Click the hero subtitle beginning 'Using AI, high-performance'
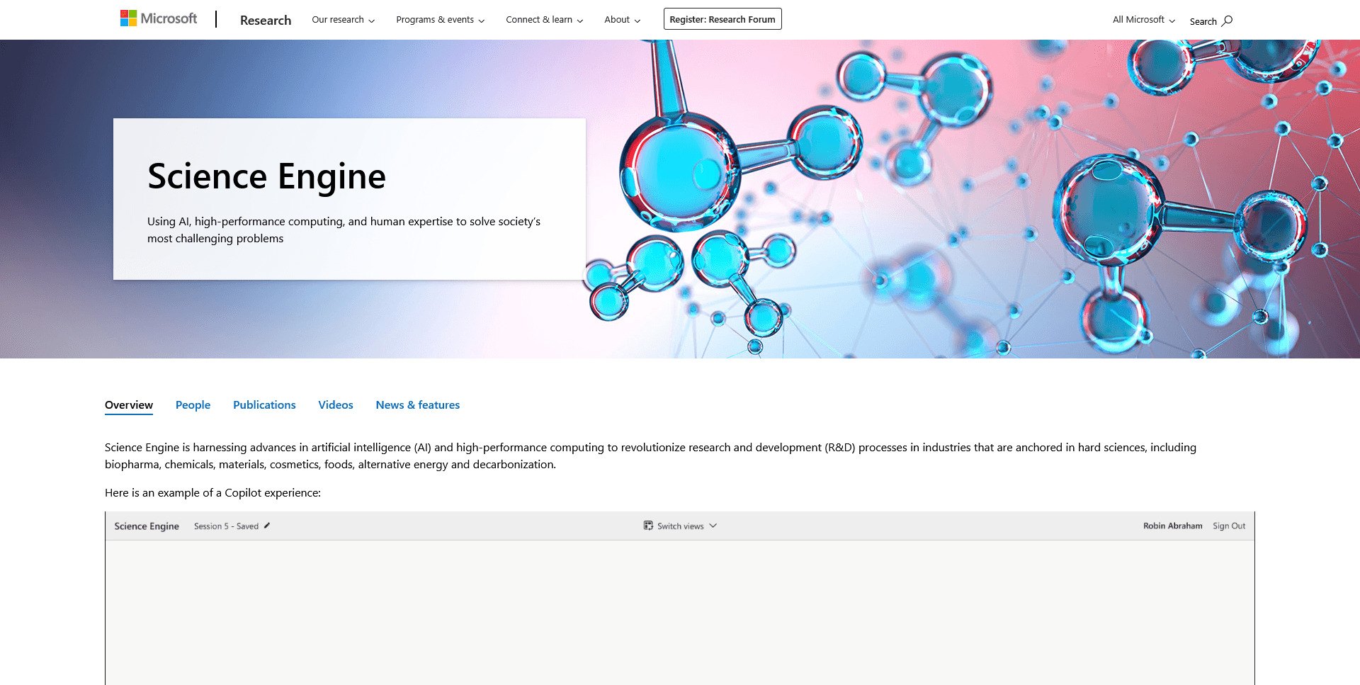 coord(344,230)
